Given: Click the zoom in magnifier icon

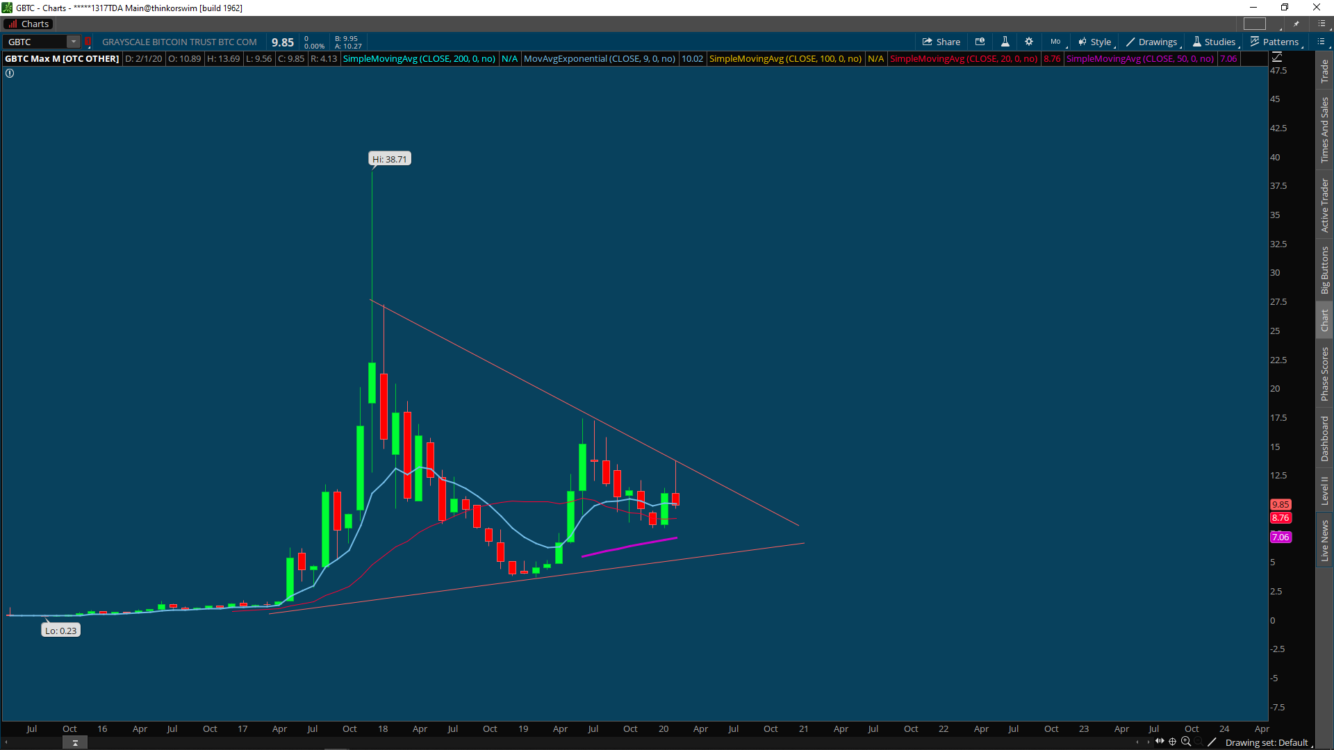Looking at the screenshot, I should 1186,742.
